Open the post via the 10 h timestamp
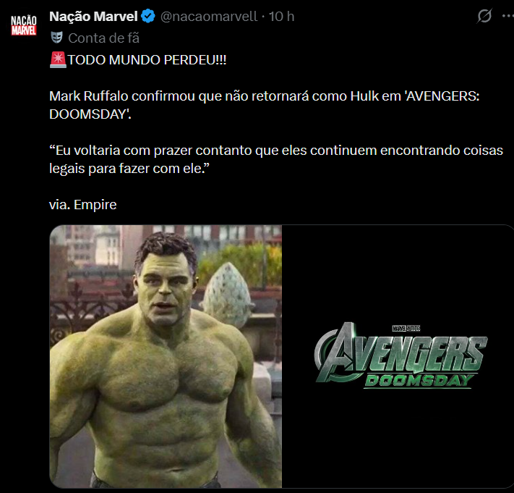The height and width of the screenshot is (493, 514). point(282,16)
